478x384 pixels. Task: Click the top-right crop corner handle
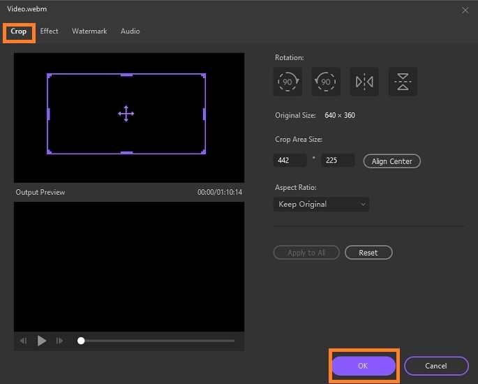click(x=203, y=75)
